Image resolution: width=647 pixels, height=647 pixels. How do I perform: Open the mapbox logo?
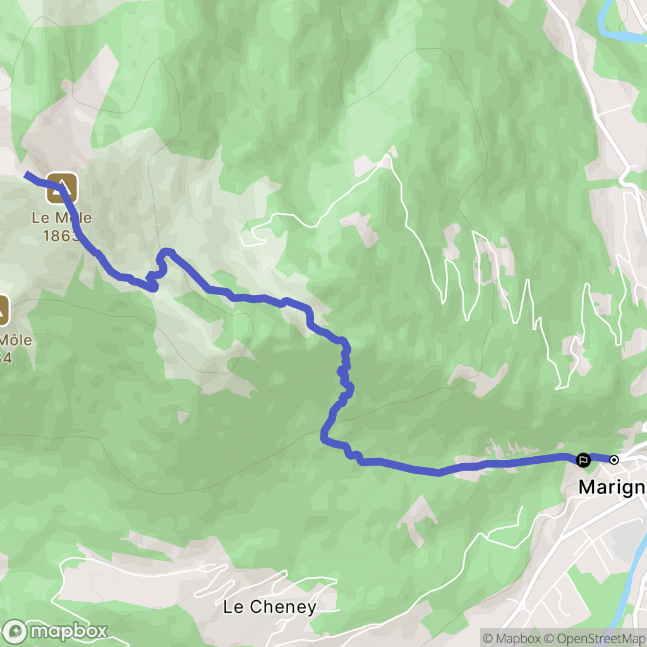click(54, 631)
